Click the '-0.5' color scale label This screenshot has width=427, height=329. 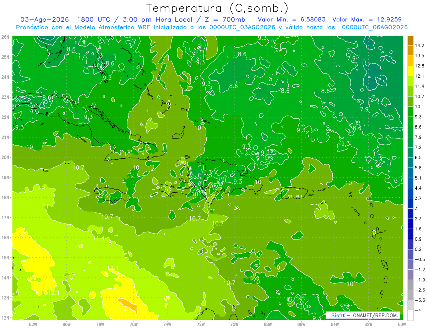point(420,259)
